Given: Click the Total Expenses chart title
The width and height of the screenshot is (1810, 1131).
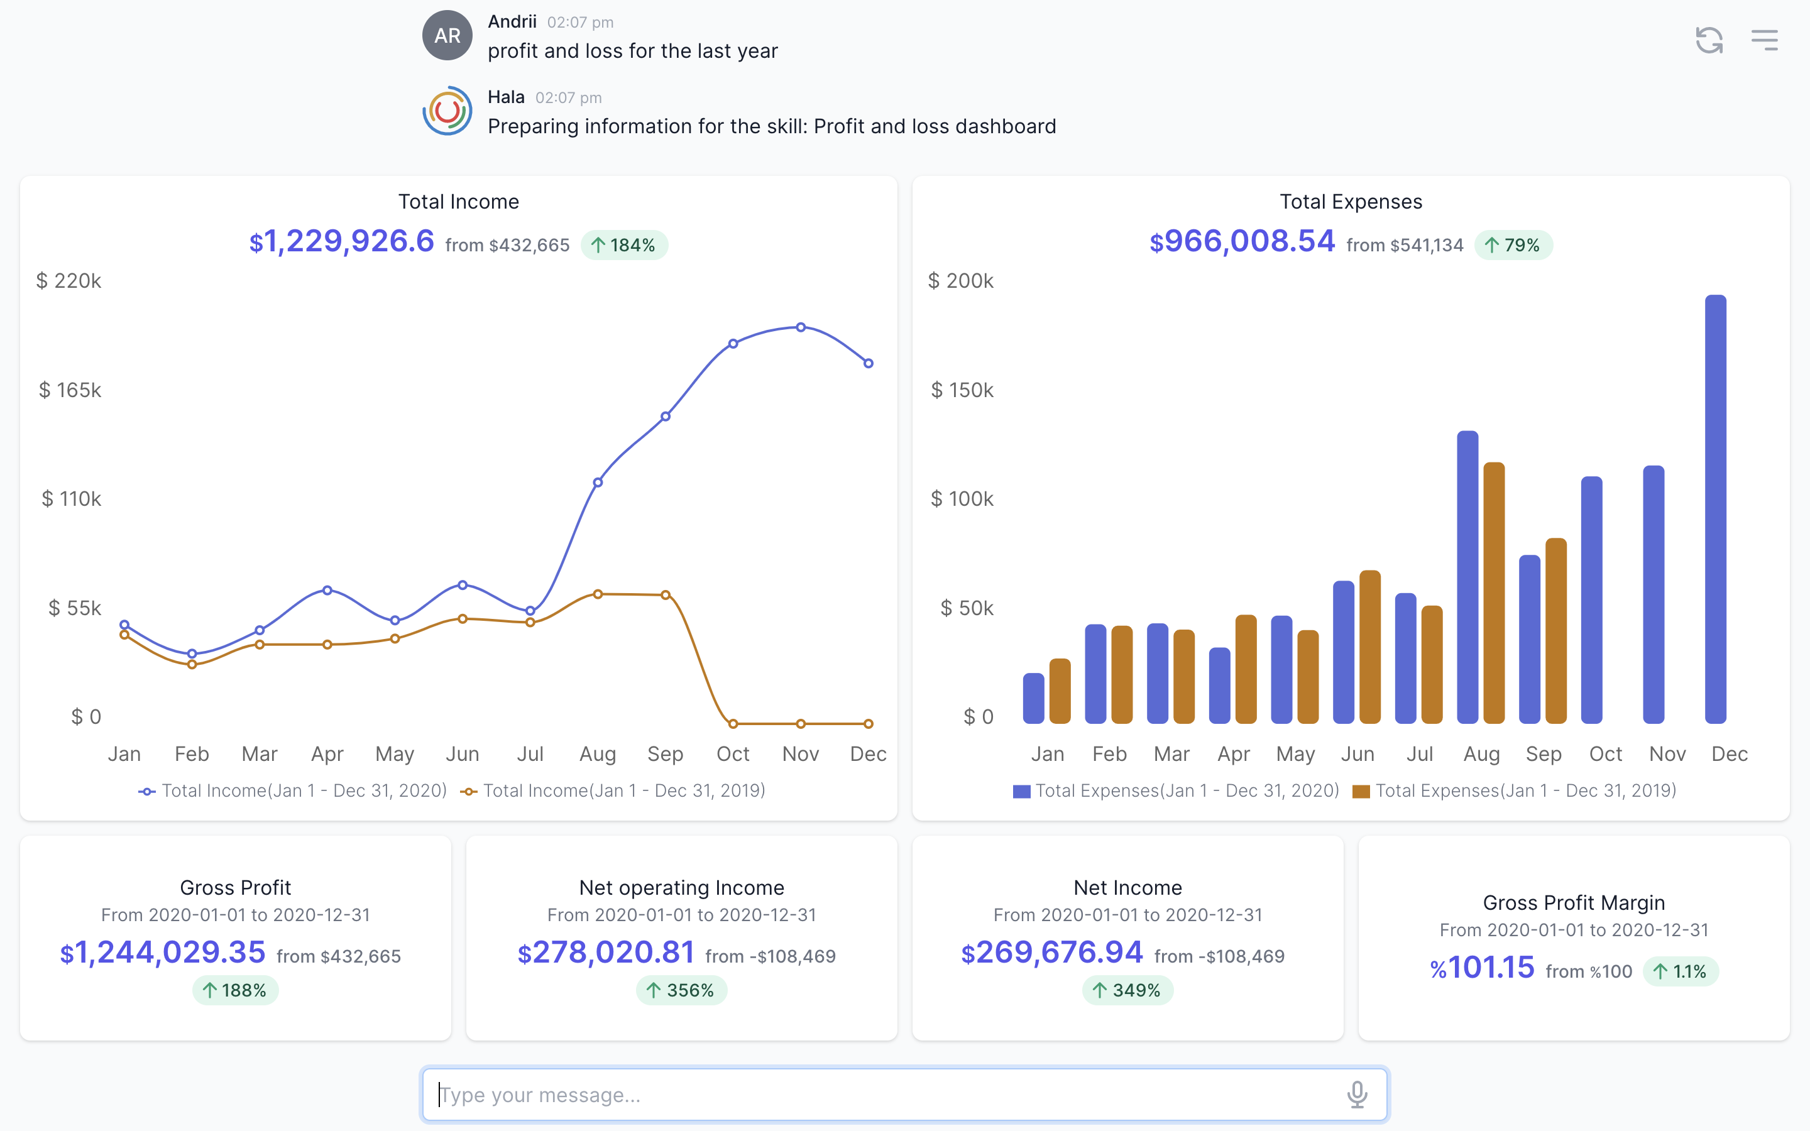Looking at the screenshot, I should coord(1351,202).
